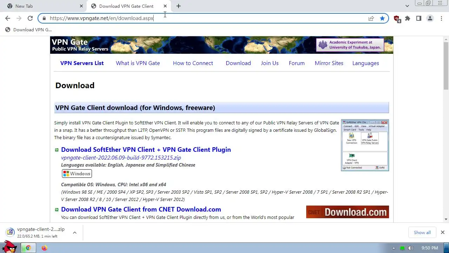Click Download SoftEther VPN Client + Plugin link
The width and height of the screenshot is (449, 253).
coord(146,150)
